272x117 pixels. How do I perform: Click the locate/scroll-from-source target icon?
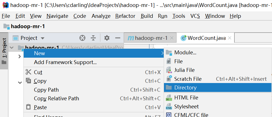pyautogui.click(x=82, y=38)
